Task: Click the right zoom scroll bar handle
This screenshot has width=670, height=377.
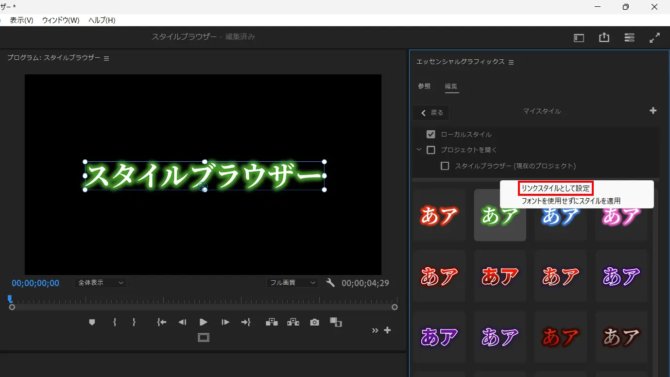Action: [395, 307]
